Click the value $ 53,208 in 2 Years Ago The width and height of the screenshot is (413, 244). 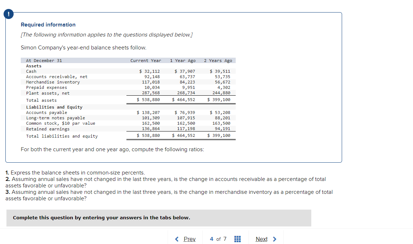[220, 113]
